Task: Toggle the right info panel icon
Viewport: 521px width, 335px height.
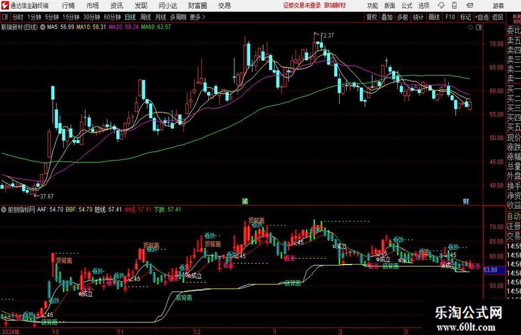Action: point(479,28)
